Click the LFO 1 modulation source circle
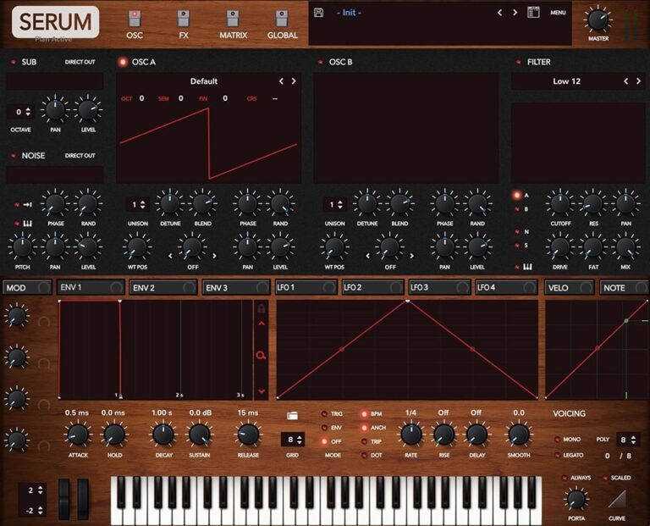This screenshot has height=526, width=650. [329, 287]
